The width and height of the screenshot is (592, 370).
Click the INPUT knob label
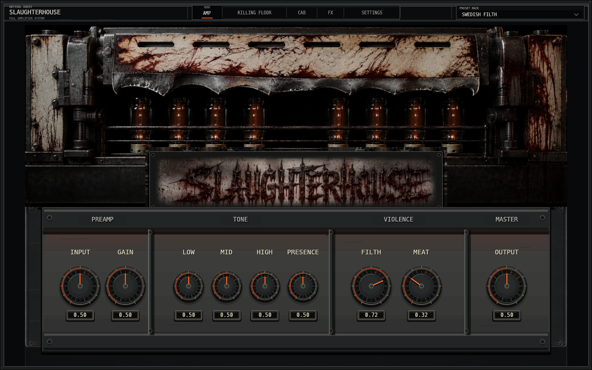tap(80, 252)
